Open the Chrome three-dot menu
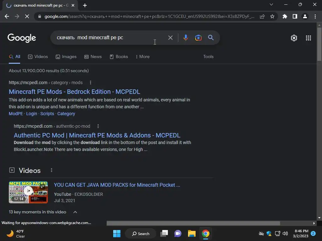 pyautogui.click(x=315, y=16)
